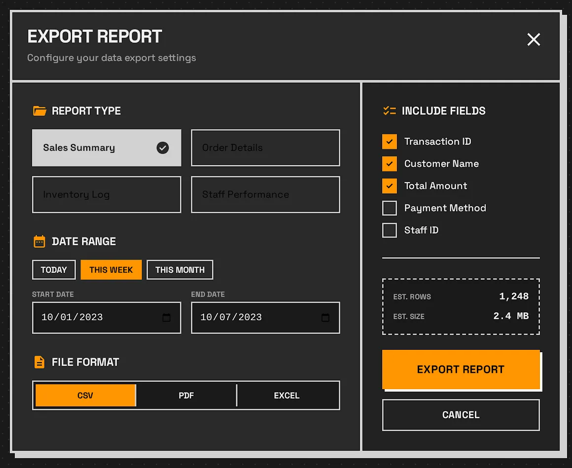Screen dimensions: 572x468
Task: Close the Export Report dialog
Action: [x=534, y=39]
